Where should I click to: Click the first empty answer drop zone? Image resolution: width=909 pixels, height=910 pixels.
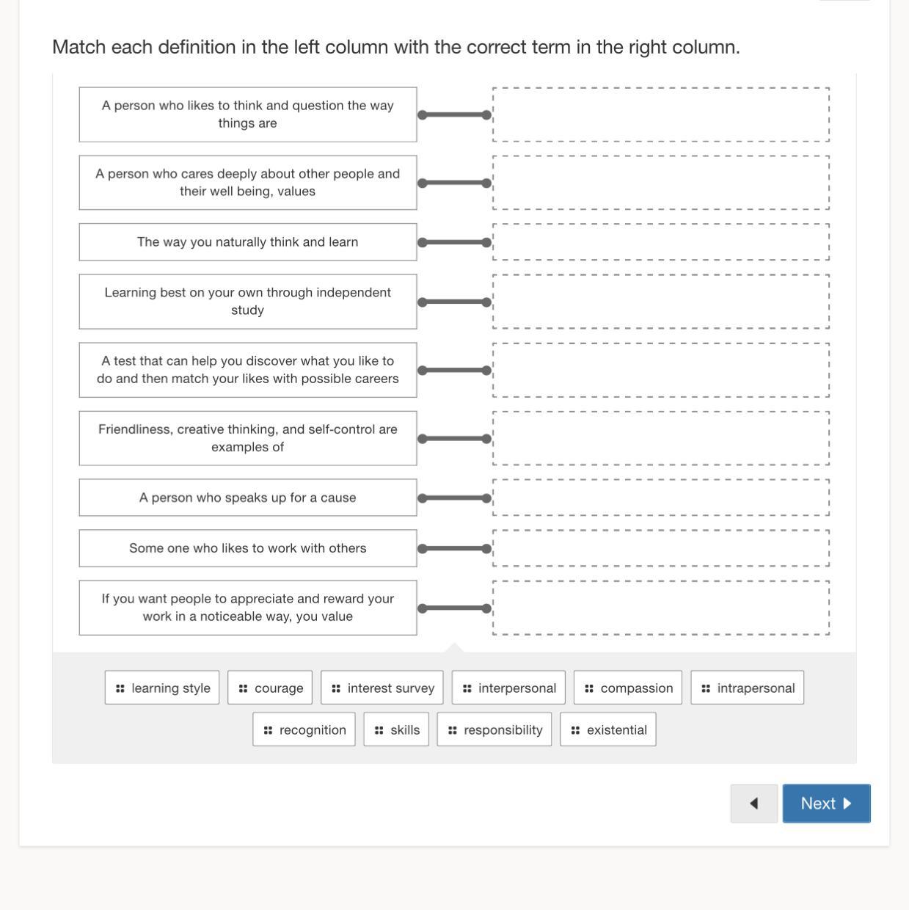(661, 114)
